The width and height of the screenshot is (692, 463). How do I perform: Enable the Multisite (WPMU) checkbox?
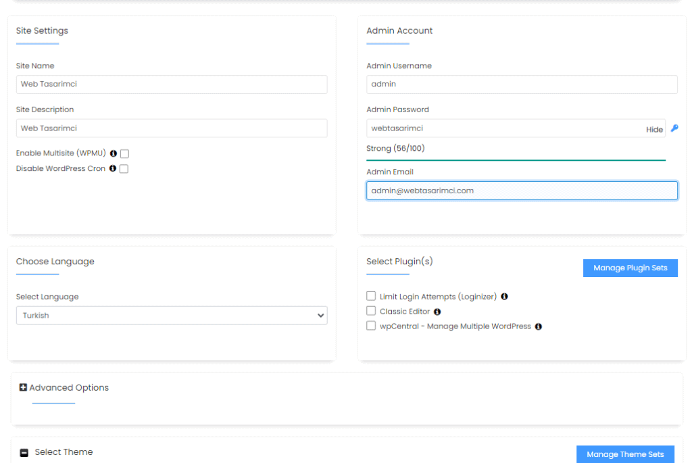124,153
